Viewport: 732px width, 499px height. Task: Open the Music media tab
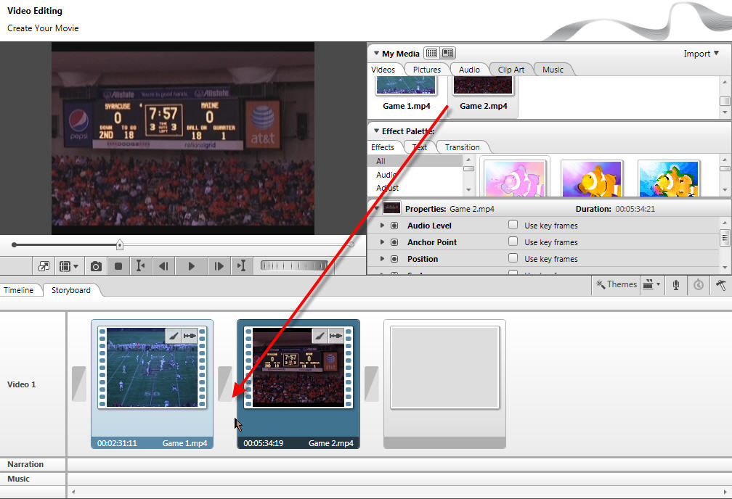click(x=553, y=70)
